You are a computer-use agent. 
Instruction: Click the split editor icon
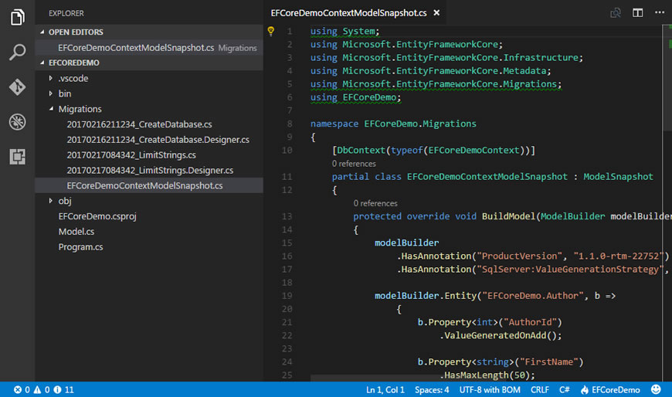(x=637, y=12)
